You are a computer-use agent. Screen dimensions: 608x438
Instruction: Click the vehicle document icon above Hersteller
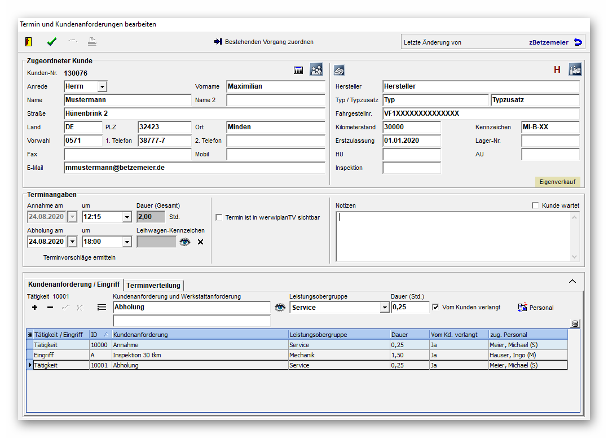(340, 71)
